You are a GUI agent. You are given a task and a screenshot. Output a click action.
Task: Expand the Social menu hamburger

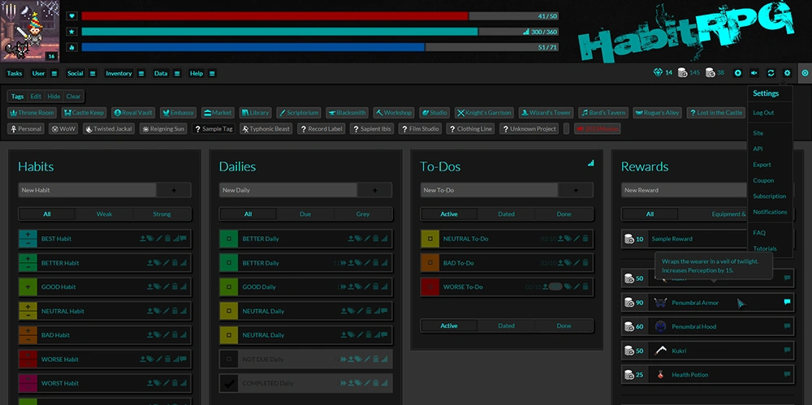[x=93, y=74]
